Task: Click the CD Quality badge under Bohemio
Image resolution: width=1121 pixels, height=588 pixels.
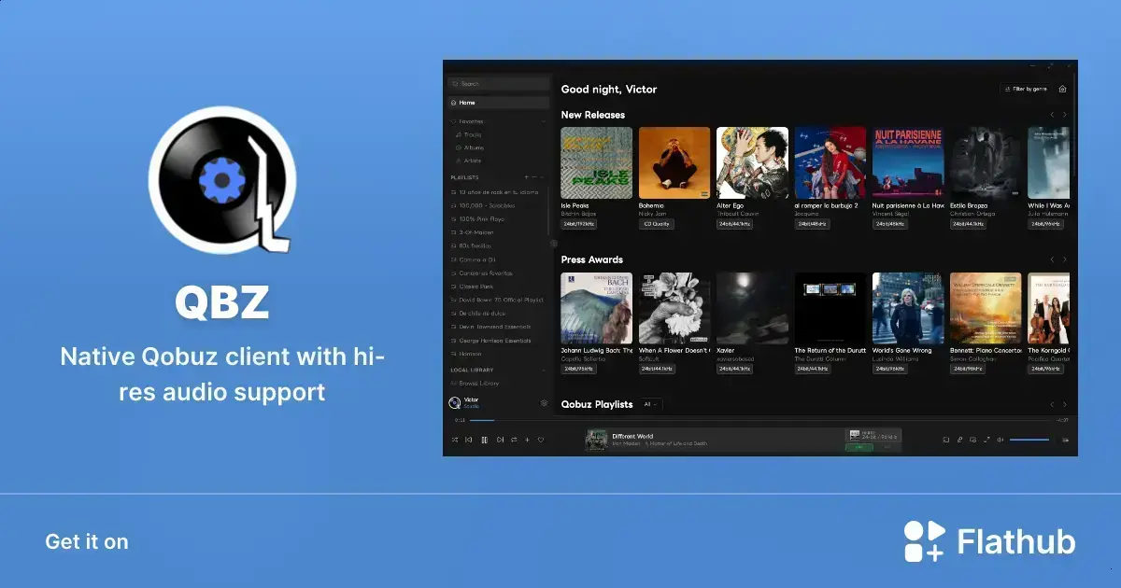Action: click(x=656, y=224)
